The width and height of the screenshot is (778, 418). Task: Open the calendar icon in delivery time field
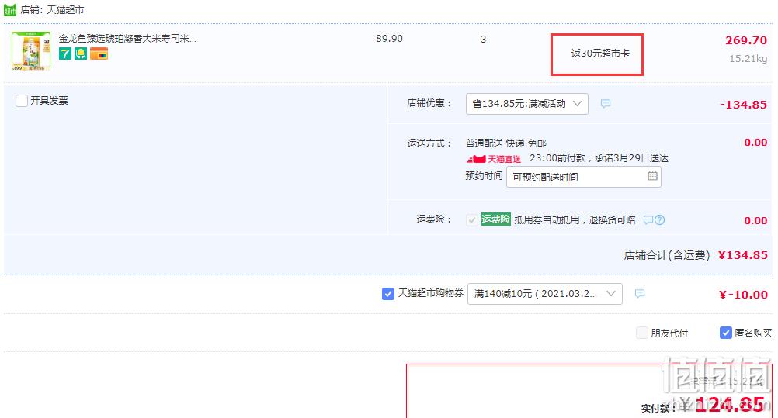click(x=652, y=176)
